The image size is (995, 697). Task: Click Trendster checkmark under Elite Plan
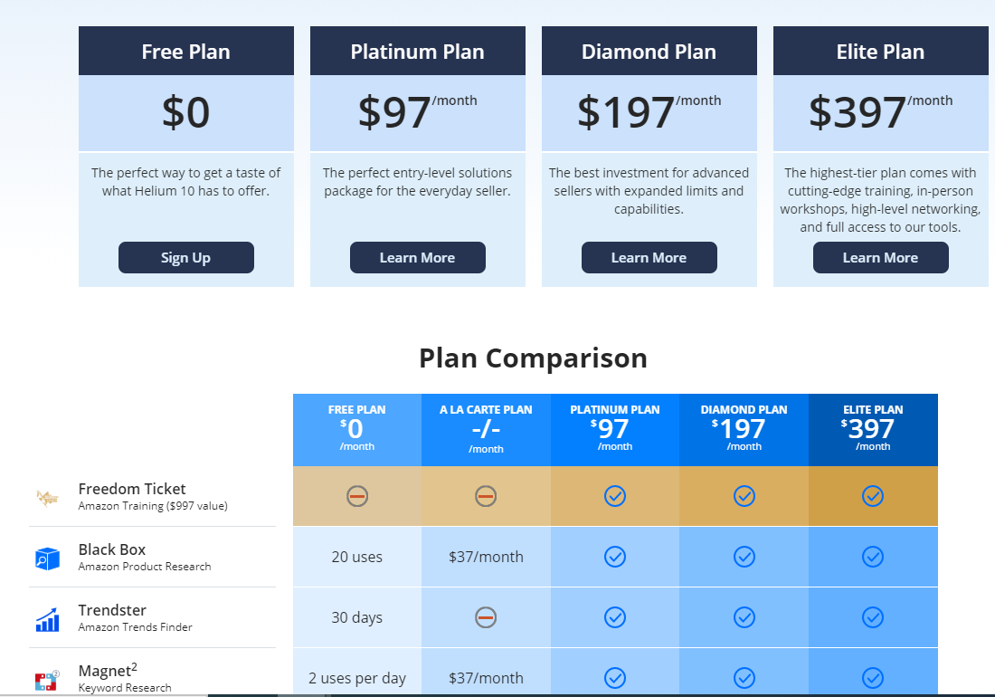tap(873, 617)
